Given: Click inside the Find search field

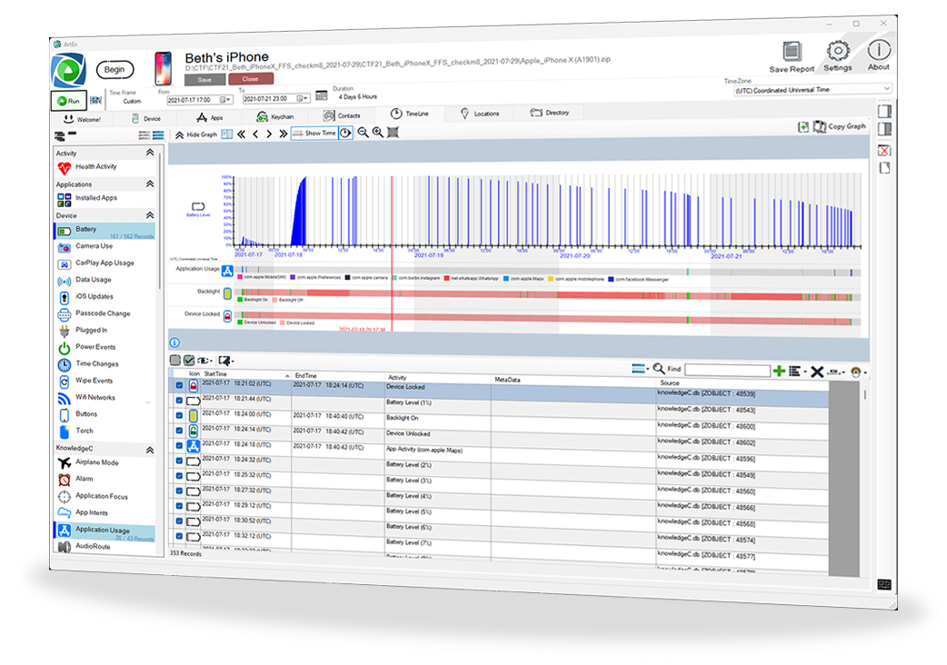Looking at the screenshot, I should coord(727,371).
